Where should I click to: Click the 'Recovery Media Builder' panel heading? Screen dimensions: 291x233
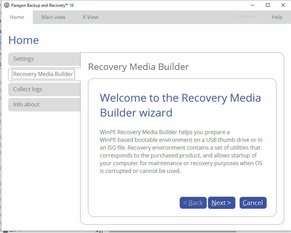(x=138, y=67)
